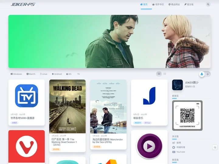Click the 孤独的小丑 subtitle text
This screenshot has height=164, width=219.
pyautogui.click(x=190, y=87)
